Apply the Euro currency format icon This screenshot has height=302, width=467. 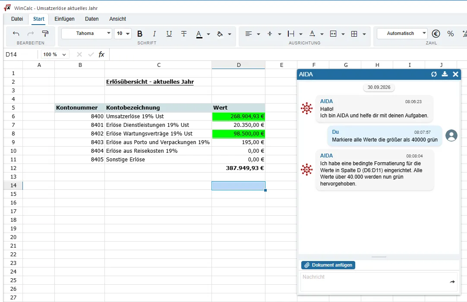pyautogui.click(x=436, y=34)
